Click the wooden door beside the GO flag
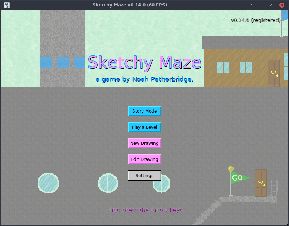The width and height of the screenshot is (289, 226). tap(261, 183)
